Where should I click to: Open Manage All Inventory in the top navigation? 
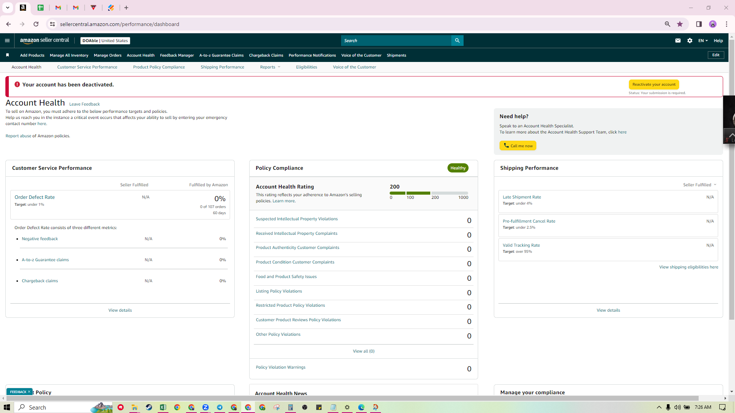69,55
